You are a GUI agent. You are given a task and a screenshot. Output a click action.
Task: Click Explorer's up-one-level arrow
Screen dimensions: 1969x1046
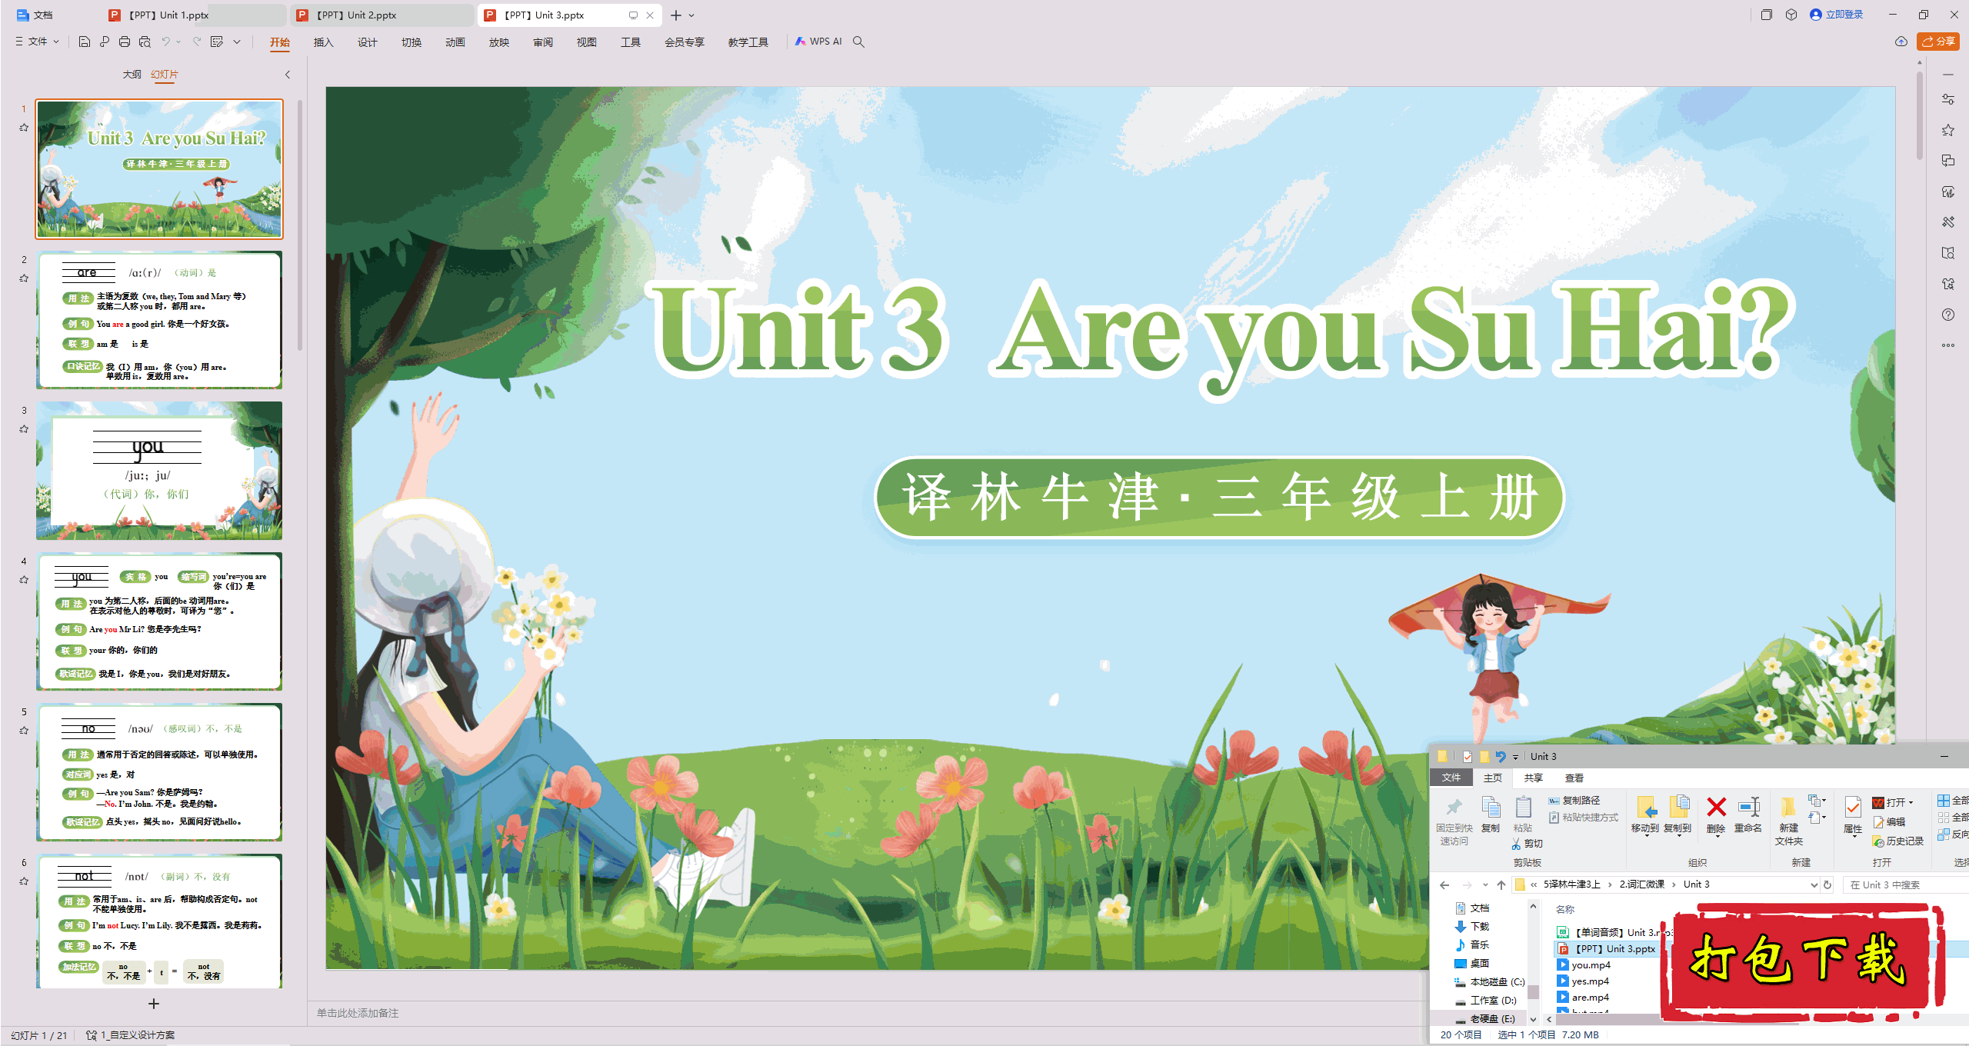1501,884
